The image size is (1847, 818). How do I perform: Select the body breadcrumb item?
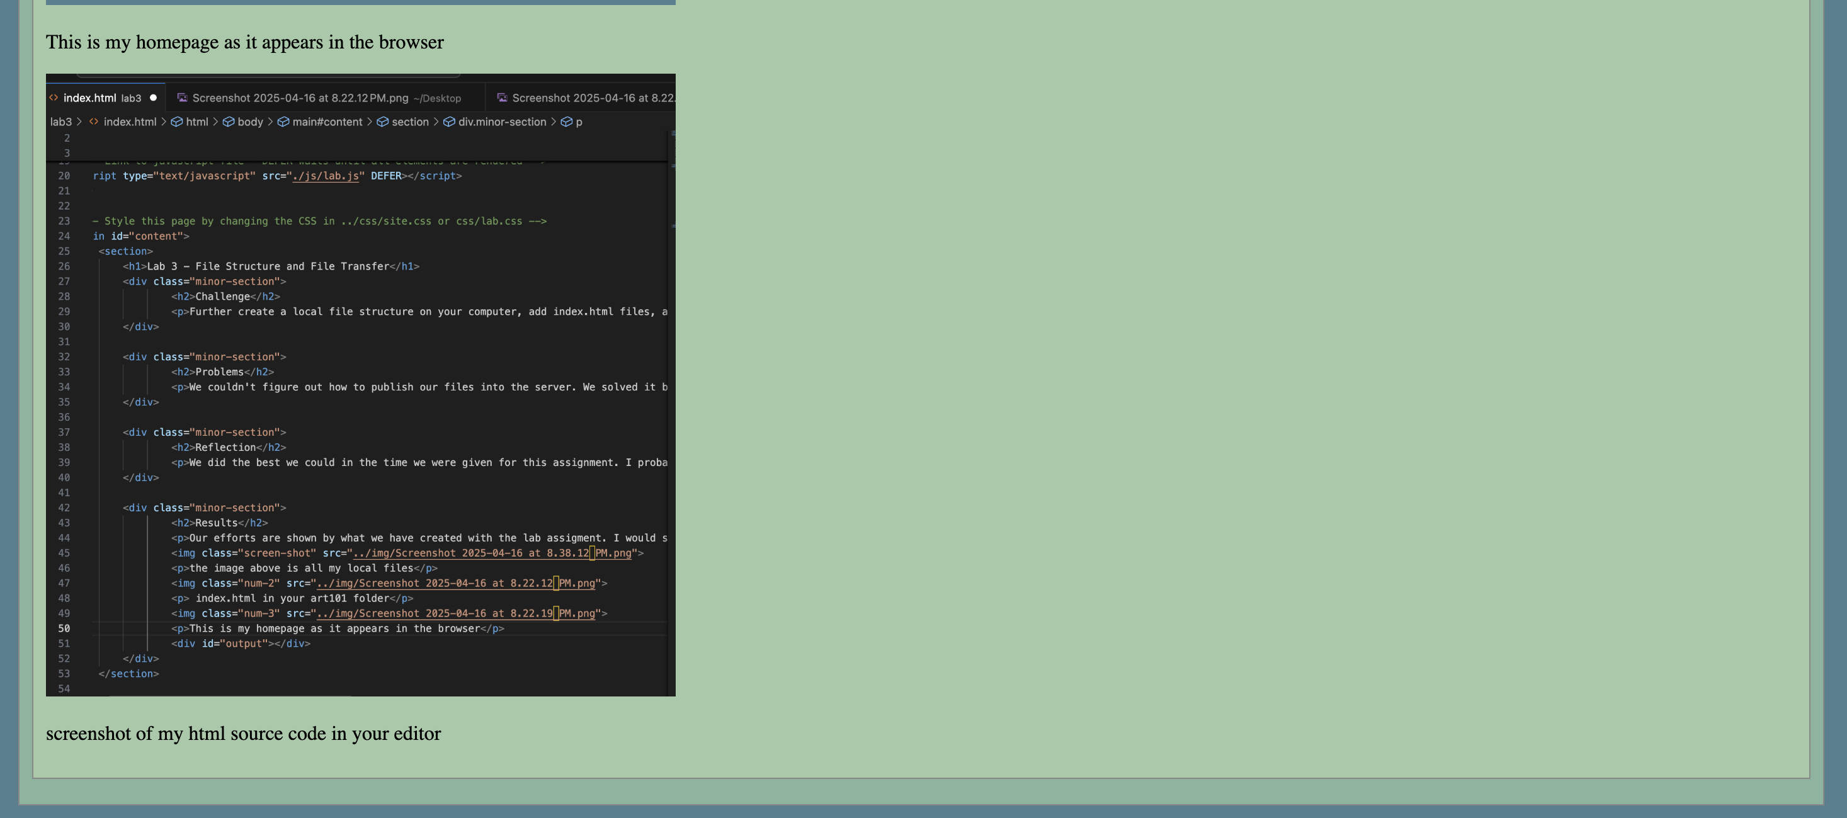pyautogui.click(x=250, y=122)
